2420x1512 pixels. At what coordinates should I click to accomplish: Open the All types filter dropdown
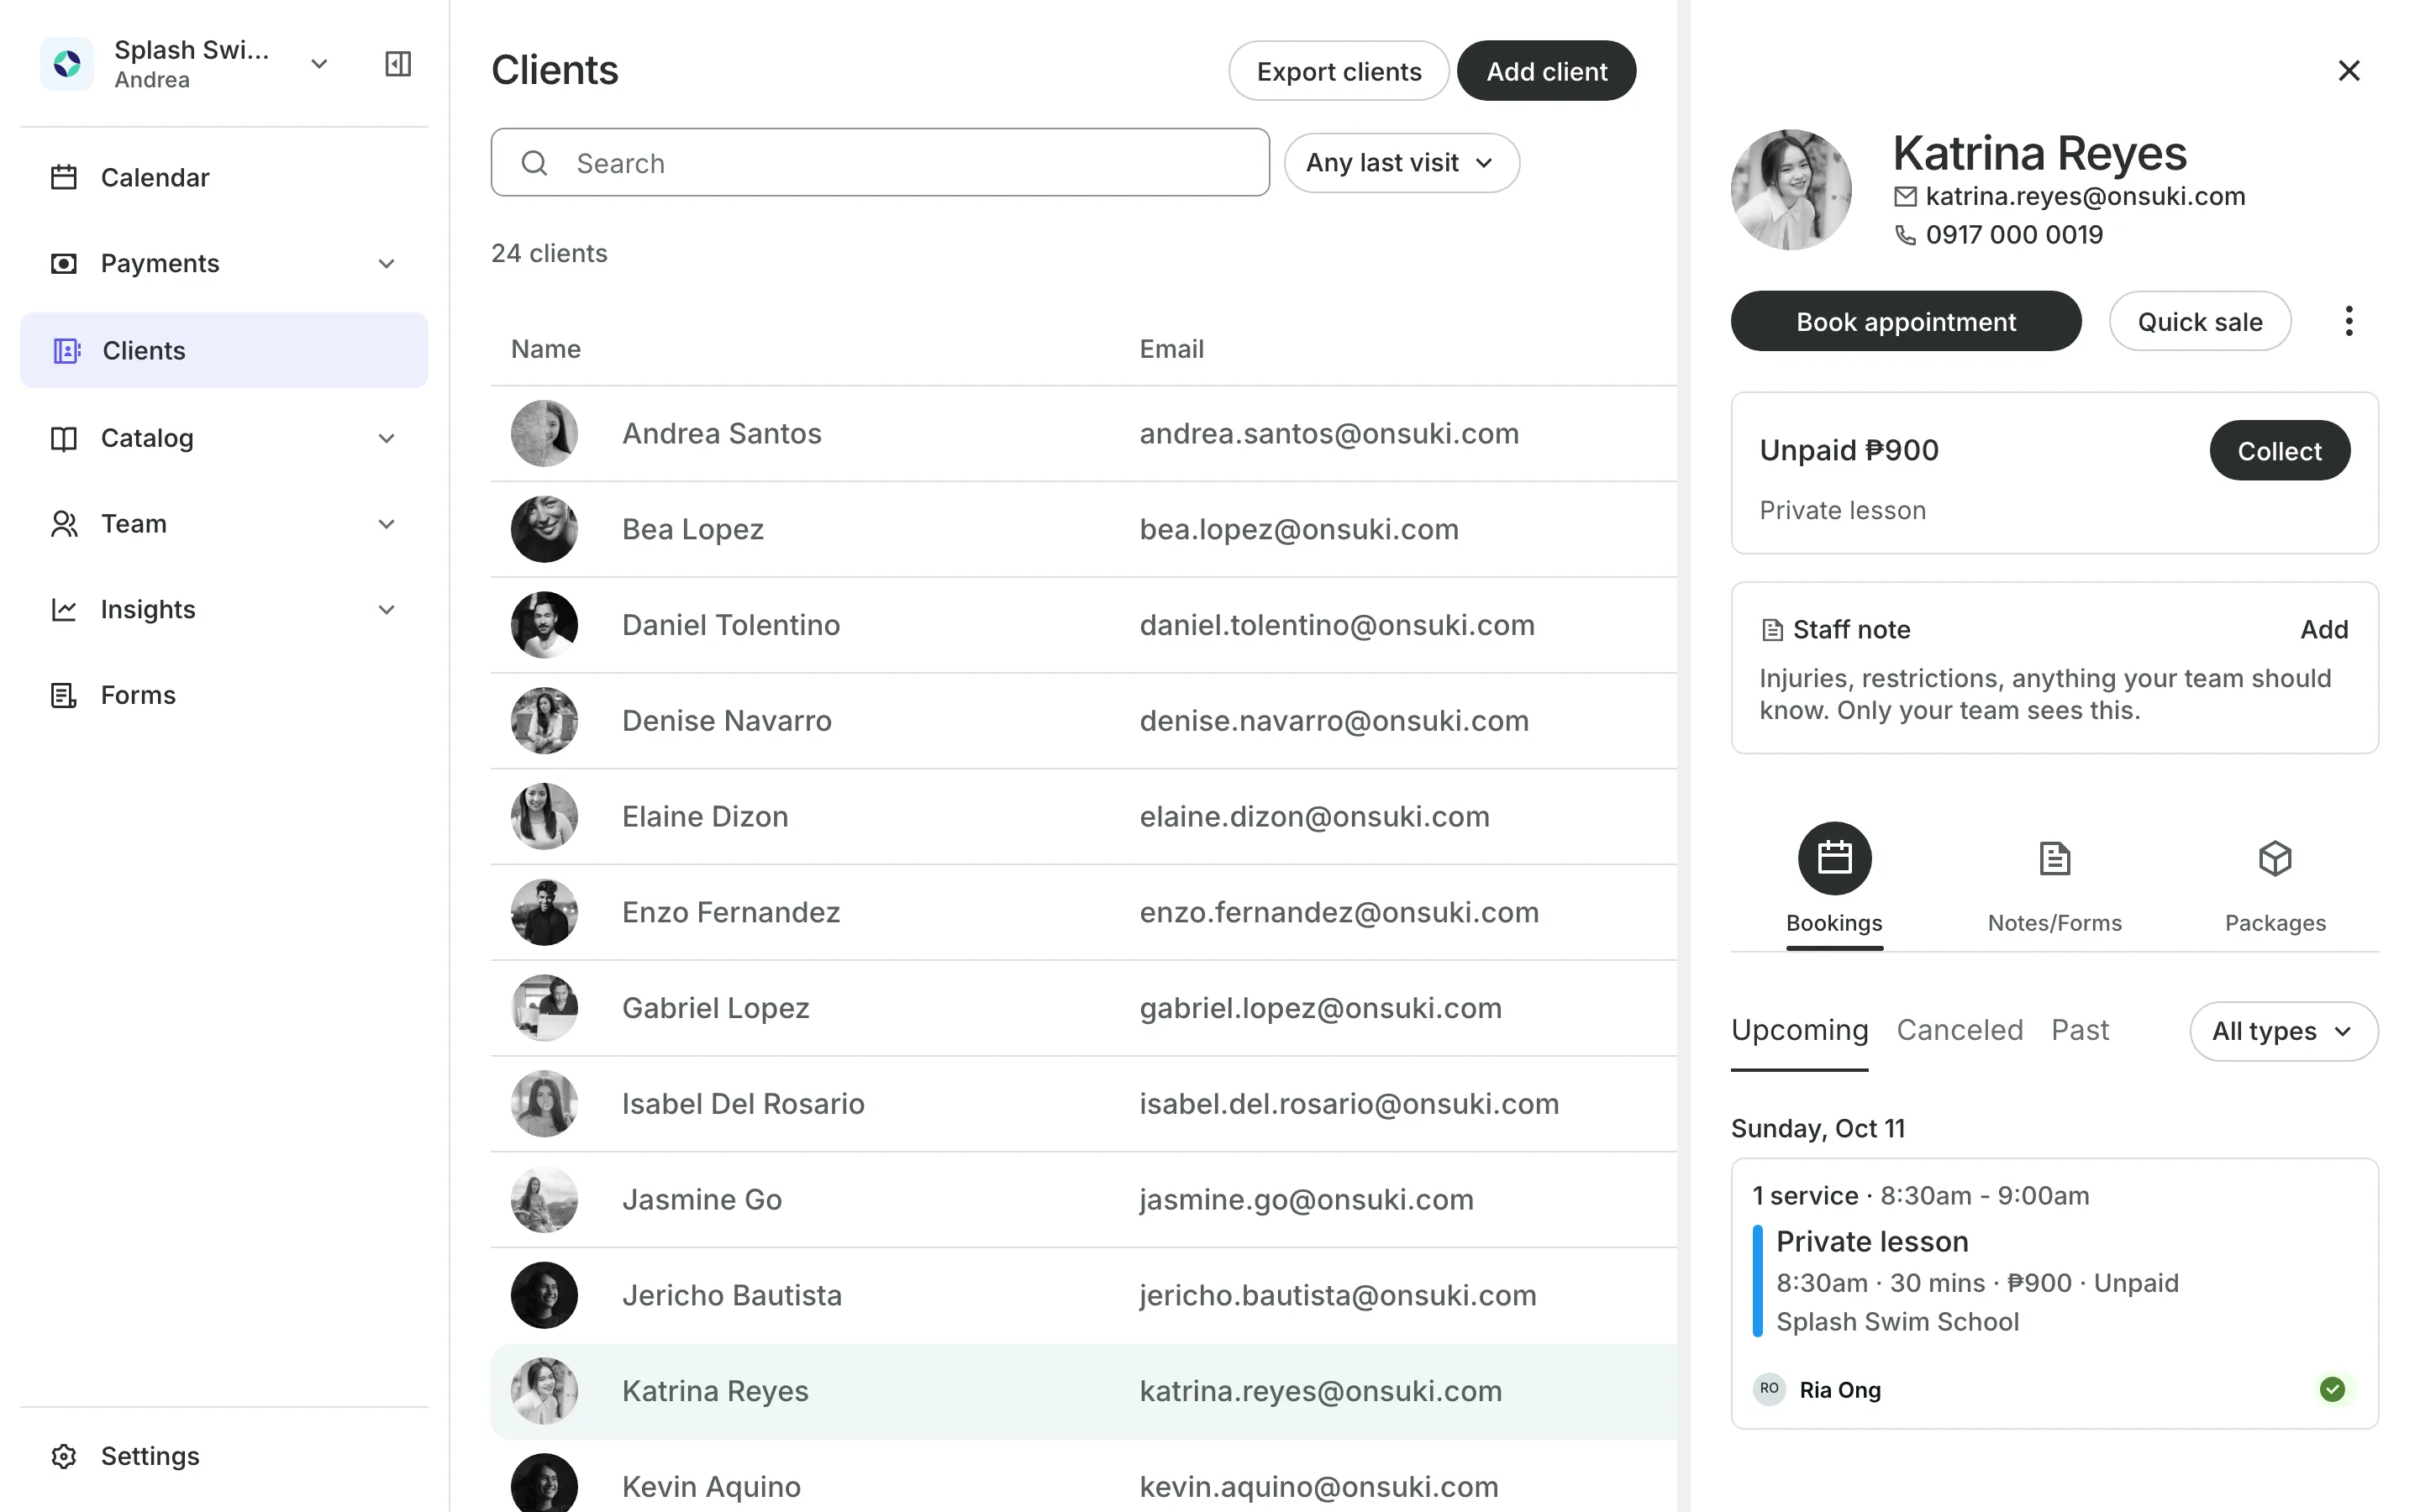pyautogui.click(x=2283, y=1031)
